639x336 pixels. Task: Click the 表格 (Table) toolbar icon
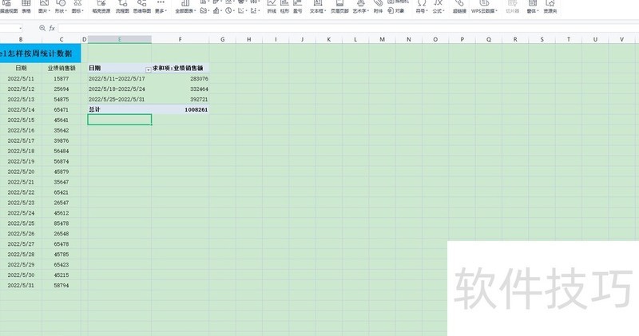[26, 6]
